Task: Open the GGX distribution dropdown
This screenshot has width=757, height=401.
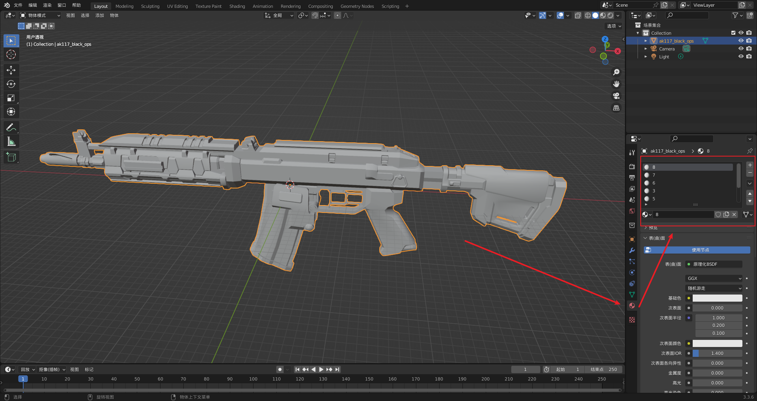Action: [714, 278]
